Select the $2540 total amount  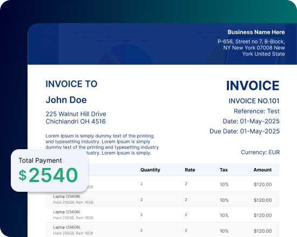tap(48, 175)
